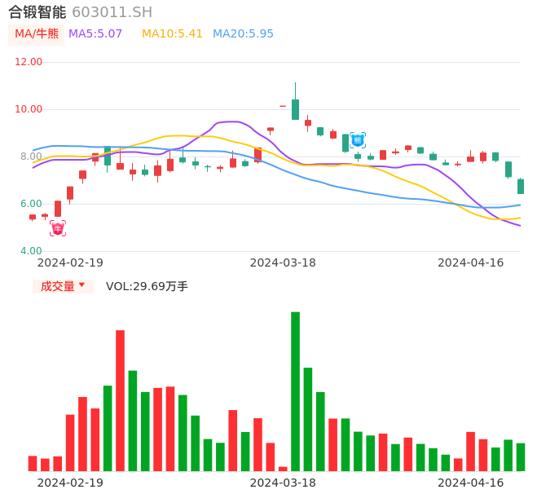The height and width of the screenshot is (494, 559).
Task: Select the tallest green candlestick near 10.00
Action: [x=295, y=109]
